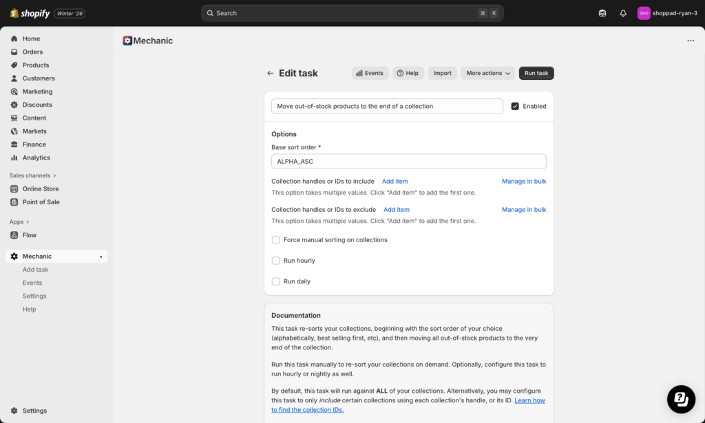Click the Orders inbox icon
Image resolution: width=705 pixels, height=423 pixels.
(14, 52)
